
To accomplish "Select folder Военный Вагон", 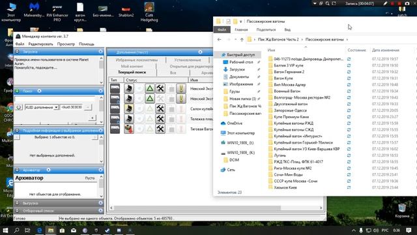I will tap(287, 91).
